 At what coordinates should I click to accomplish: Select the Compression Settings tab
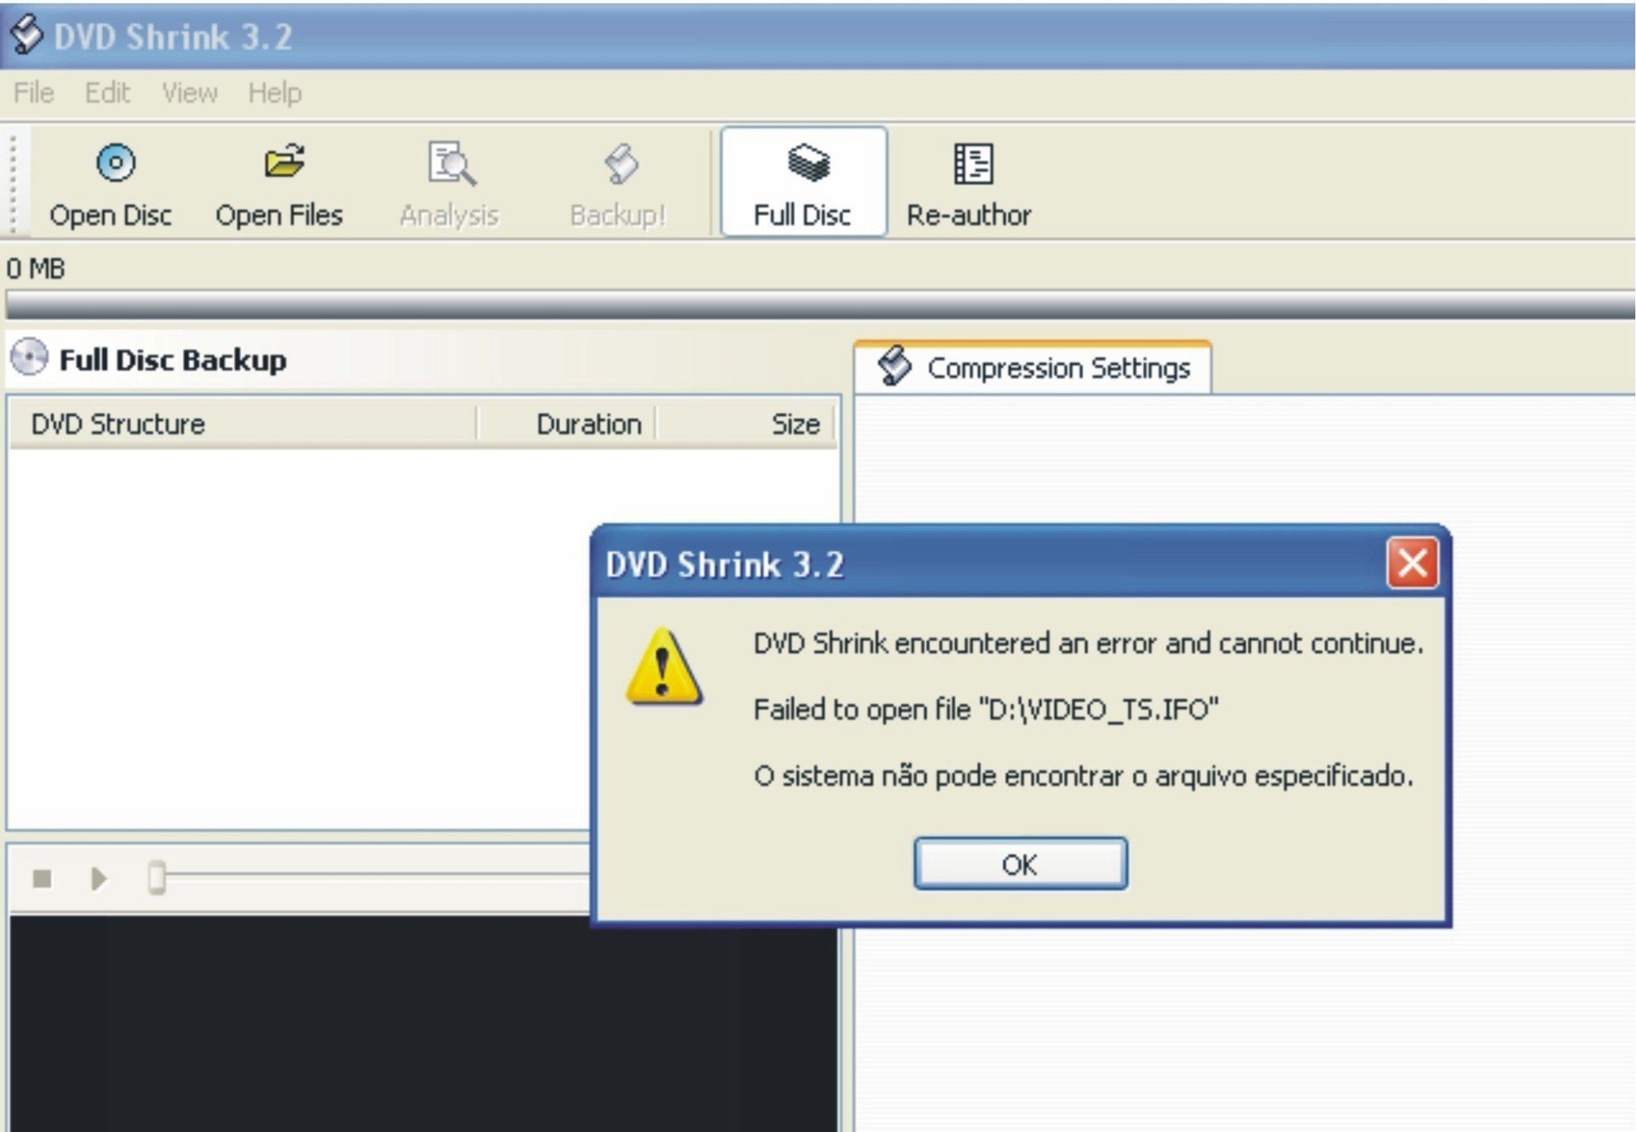coord(1033,368)
